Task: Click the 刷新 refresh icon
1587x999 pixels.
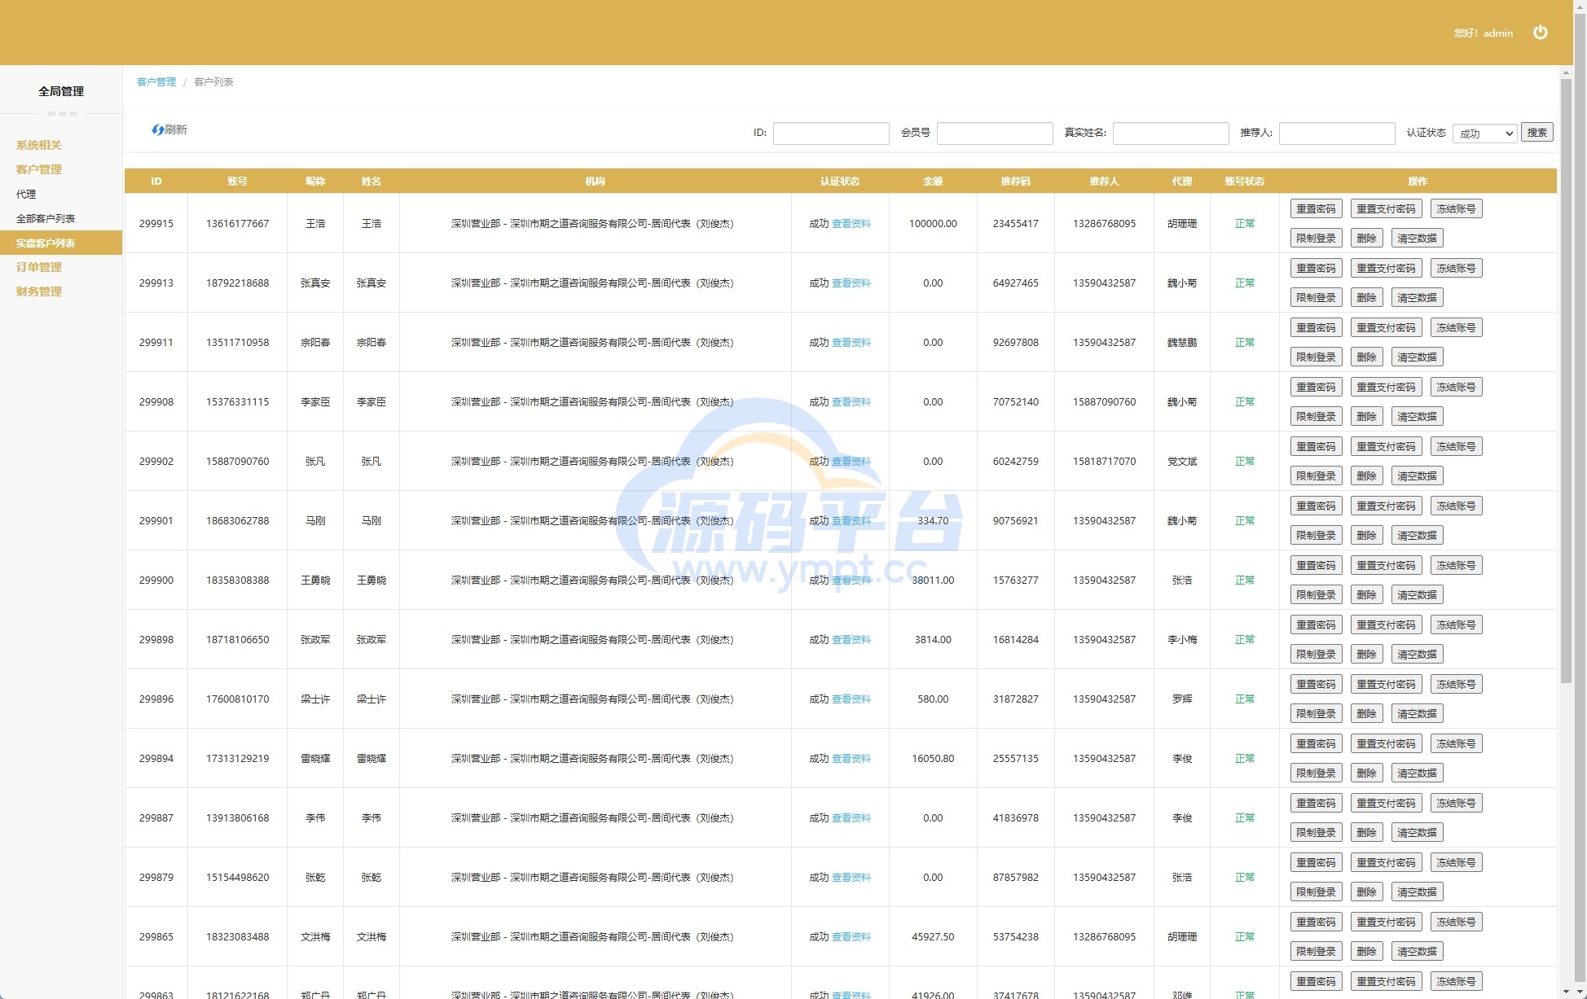Action: coord(158,129)
